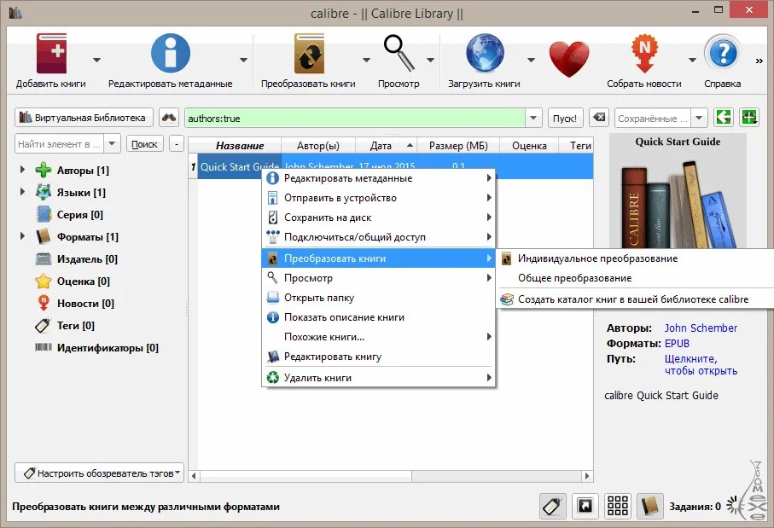The image size is (774, 528).
Task: Click the Find button in tag browser
Action: click(144, 143)
